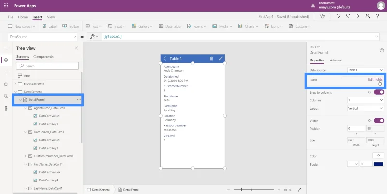Insert a Button control
The image size is (387, 194).
(71, 26)
